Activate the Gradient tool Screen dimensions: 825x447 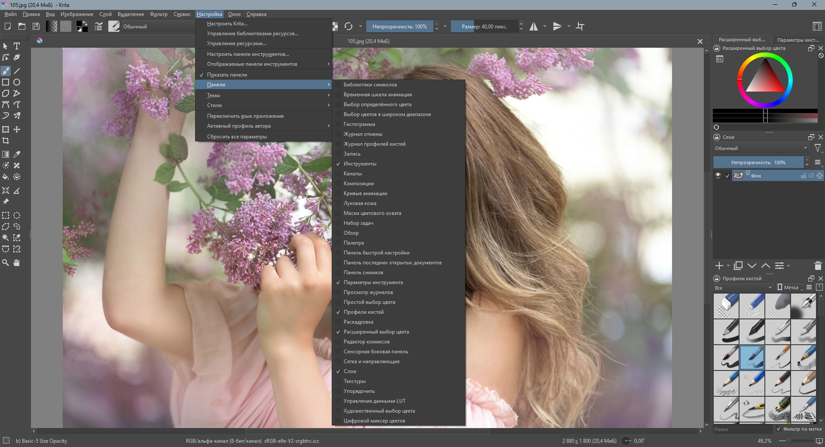point(6,154)
